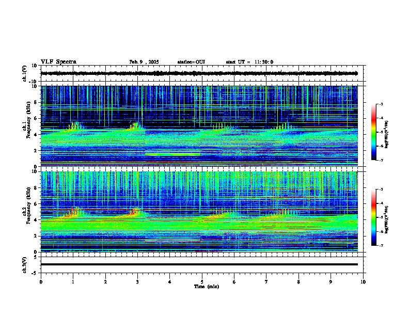The width and height of the screenshot is (409, 316).
Task: Click the flat black ch.3 voltage trace
Action: 199,264
